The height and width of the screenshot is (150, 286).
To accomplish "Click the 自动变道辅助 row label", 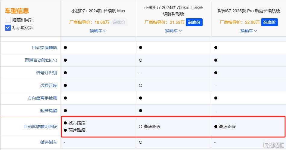I will click(44, 48).
